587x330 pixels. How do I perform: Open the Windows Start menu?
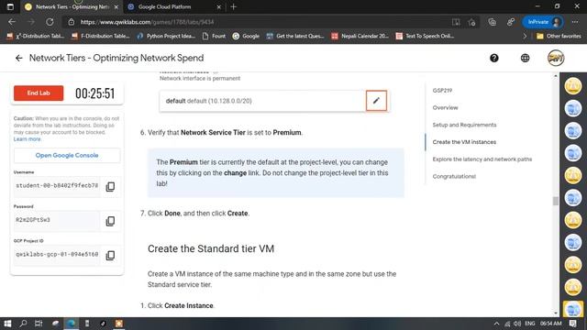click(7, 324)
